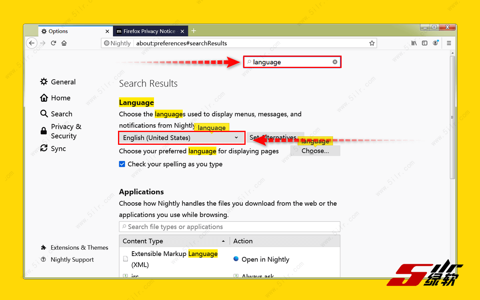Screen dimensions: 480x300
Task: Open Extensions & Themes link
Action: tap(79, 248)
